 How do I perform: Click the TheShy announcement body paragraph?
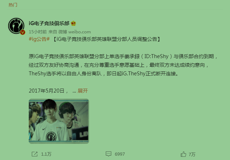pyautogui.click(x=123, y=65)
